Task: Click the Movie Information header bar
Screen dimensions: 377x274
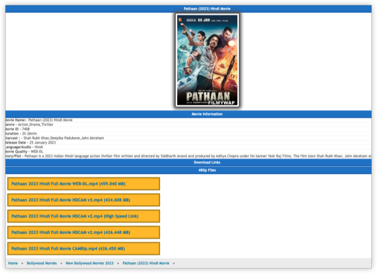Action: (188, 114)
